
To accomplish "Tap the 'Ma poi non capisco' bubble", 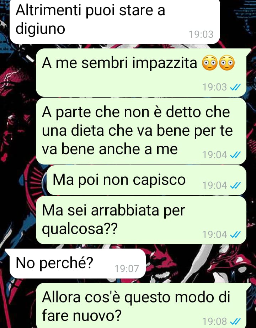I will point(146,180).
